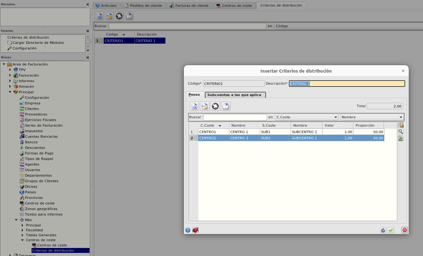
Task: Open Impuestos in the module tree
Action: tap(34, 131)
